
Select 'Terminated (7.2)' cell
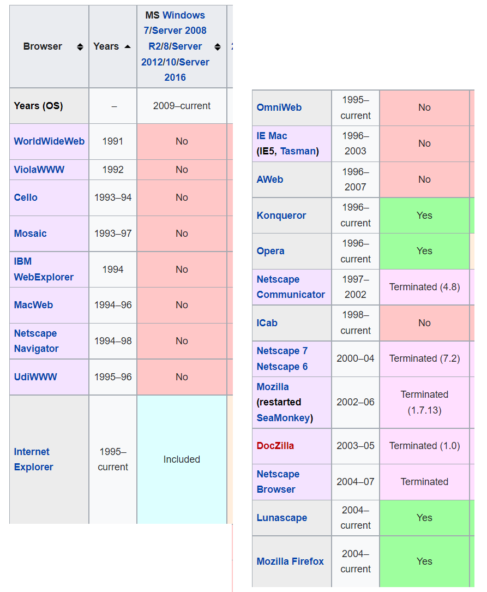click(x=424, y=358)
